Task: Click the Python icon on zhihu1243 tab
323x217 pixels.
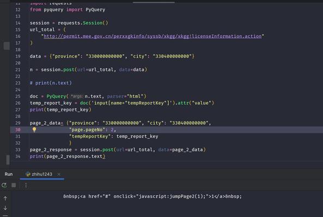Action: pos(28,174)
